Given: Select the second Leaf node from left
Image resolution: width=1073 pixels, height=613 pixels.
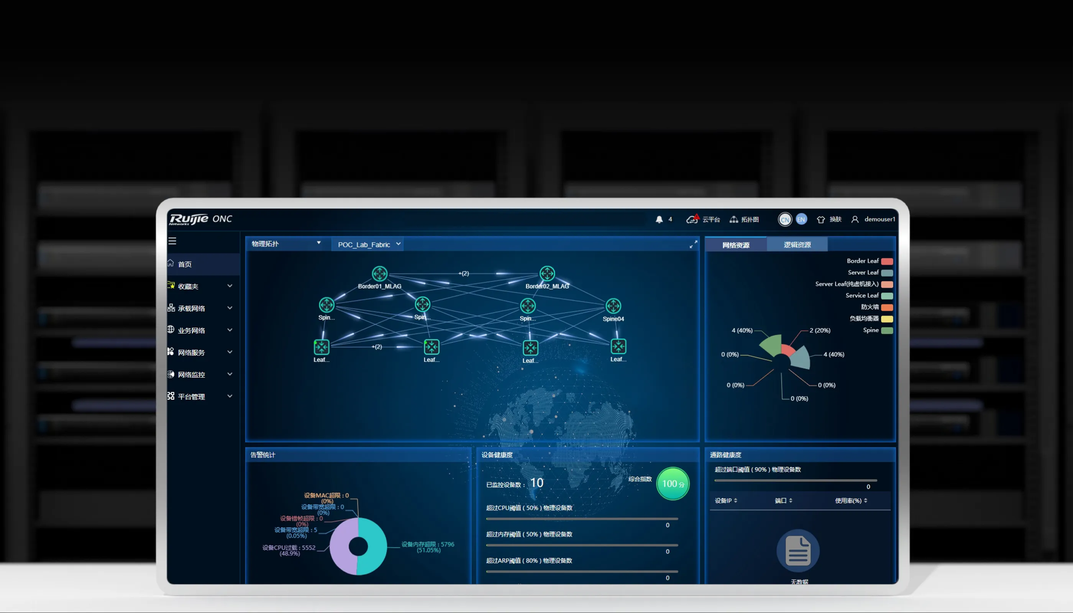Looking at the screenshot, I should pyautogui.click(x=431, y=347).
